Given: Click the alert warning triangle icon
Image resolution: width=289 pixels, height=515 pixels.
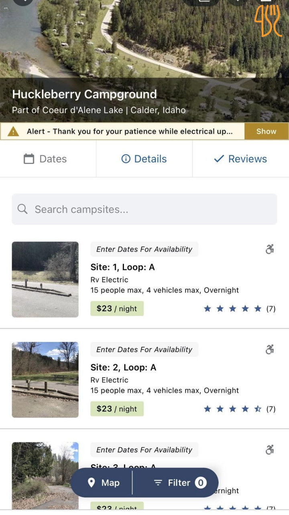Looking at the screenshot, I should (13, 132).
